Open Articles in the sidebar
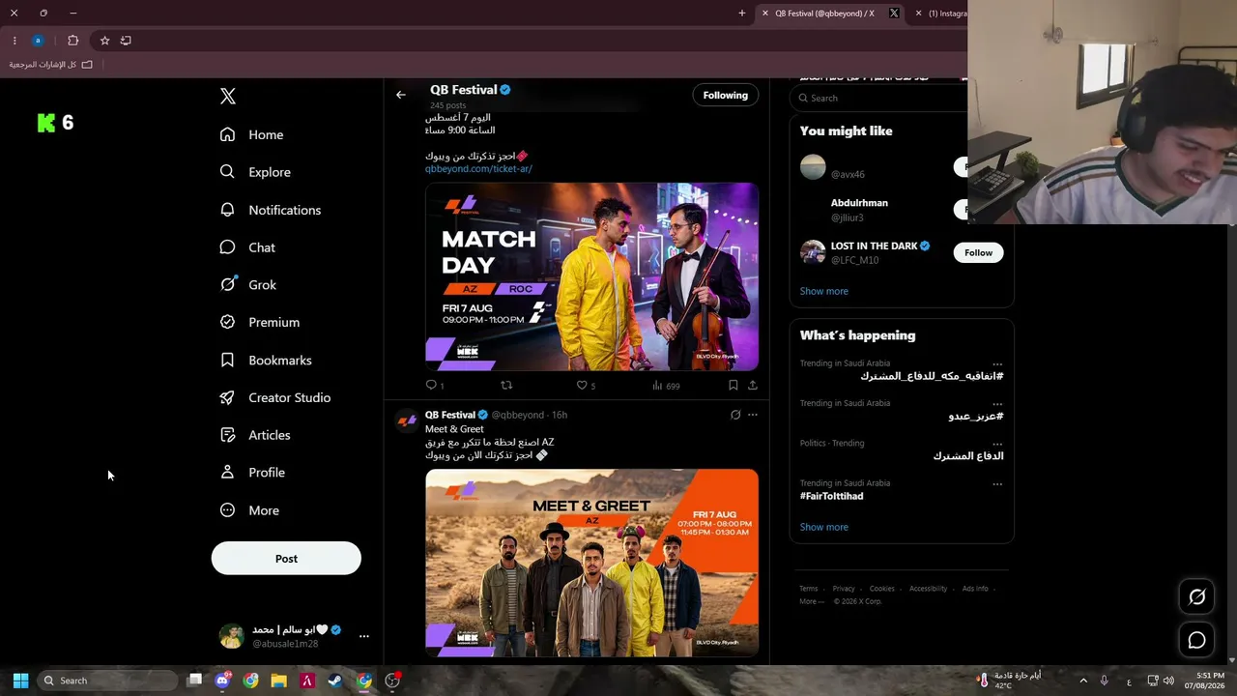Image resolution: width=1237 pixels, height=696 pixels. click(255, 435)
